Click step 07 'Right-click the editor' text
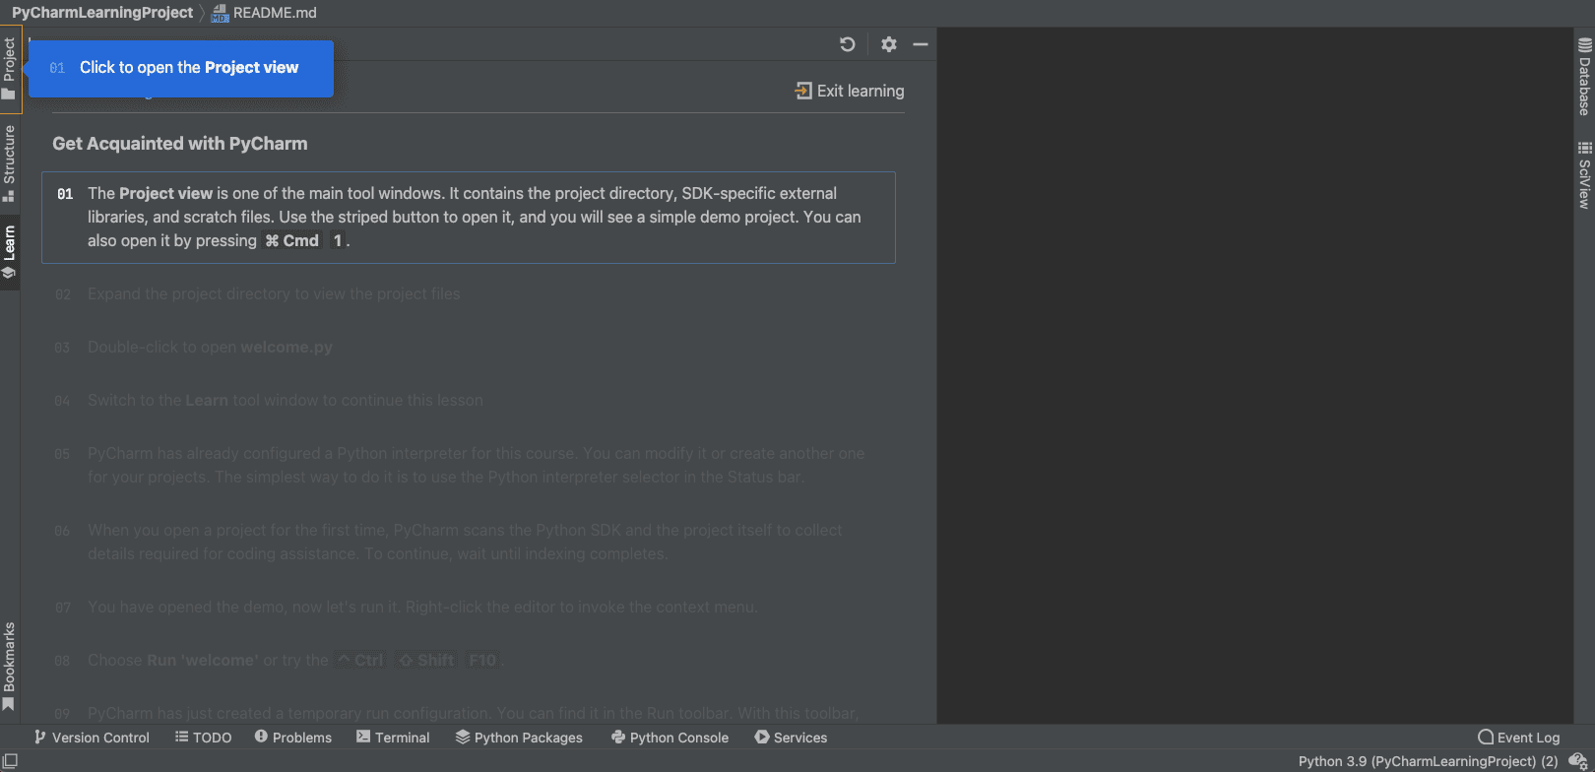1595x772 pixels. pos(423,608)
